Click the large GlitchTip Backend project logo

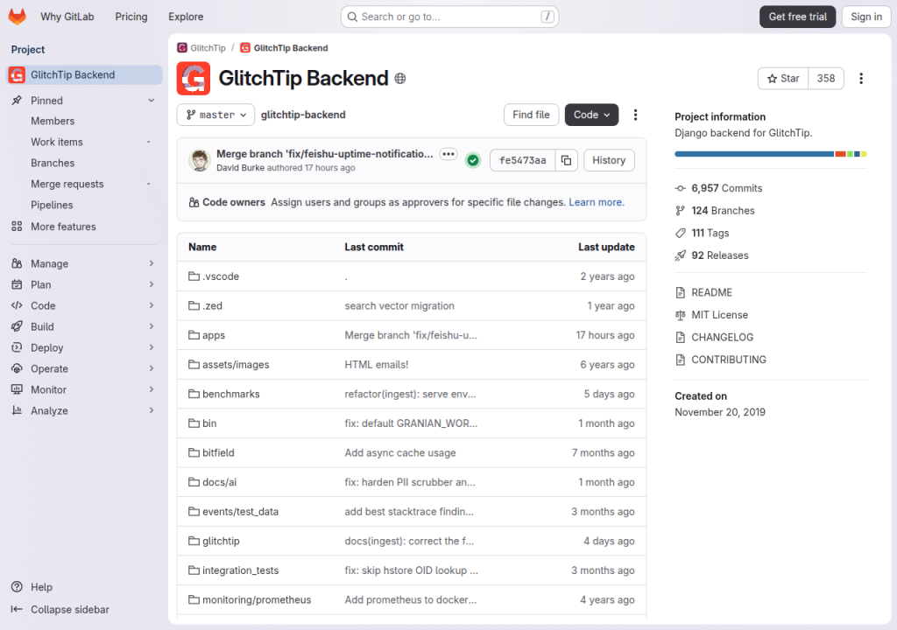click(x=194, y=79)
